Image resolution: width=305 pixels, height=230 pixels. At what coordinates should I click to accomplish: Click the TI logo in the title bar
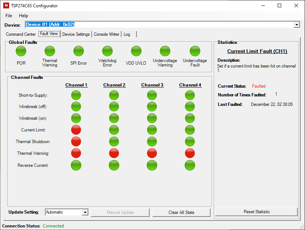(5, 5)
